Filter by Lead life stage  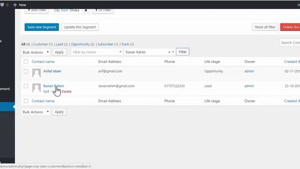[x=60, y=44]
